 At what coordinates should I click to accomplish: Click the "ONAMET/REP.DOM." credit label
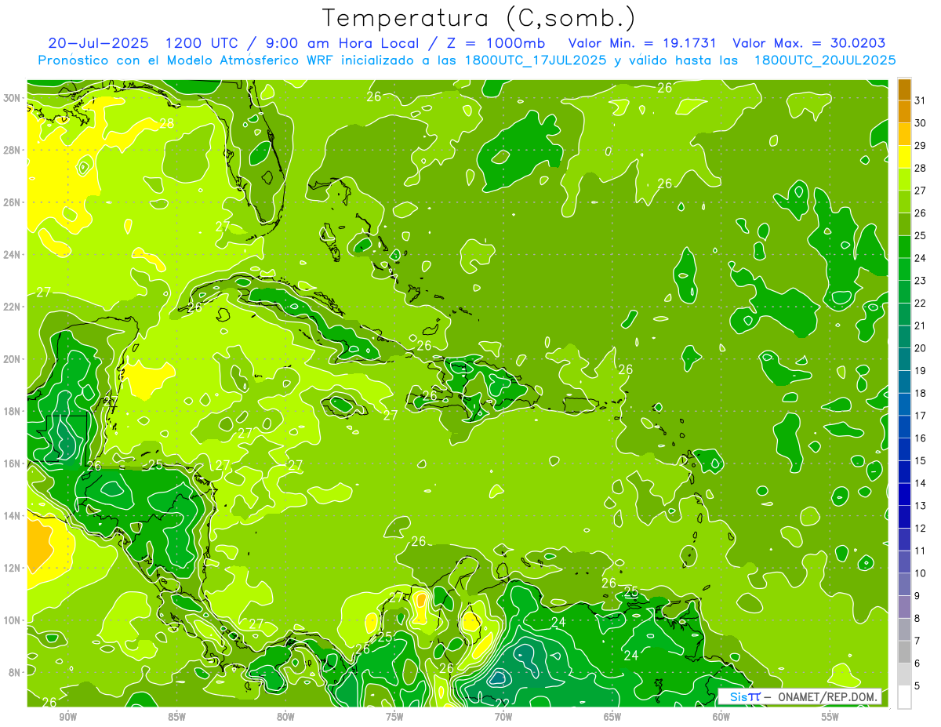pyautogui.click(x=826, y=696)
